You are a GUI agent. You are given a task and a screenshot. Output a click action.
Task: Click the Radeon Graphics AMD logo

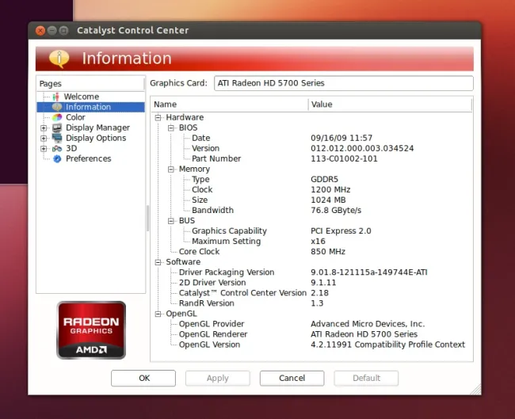(91, 329)
